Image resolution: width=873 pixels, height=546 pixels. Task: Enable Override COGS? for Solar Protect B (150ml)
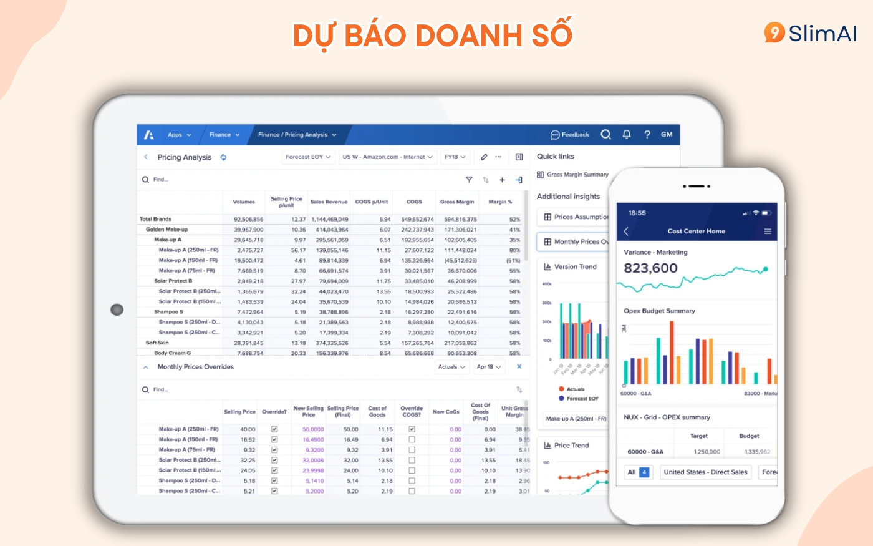[412, 470]
